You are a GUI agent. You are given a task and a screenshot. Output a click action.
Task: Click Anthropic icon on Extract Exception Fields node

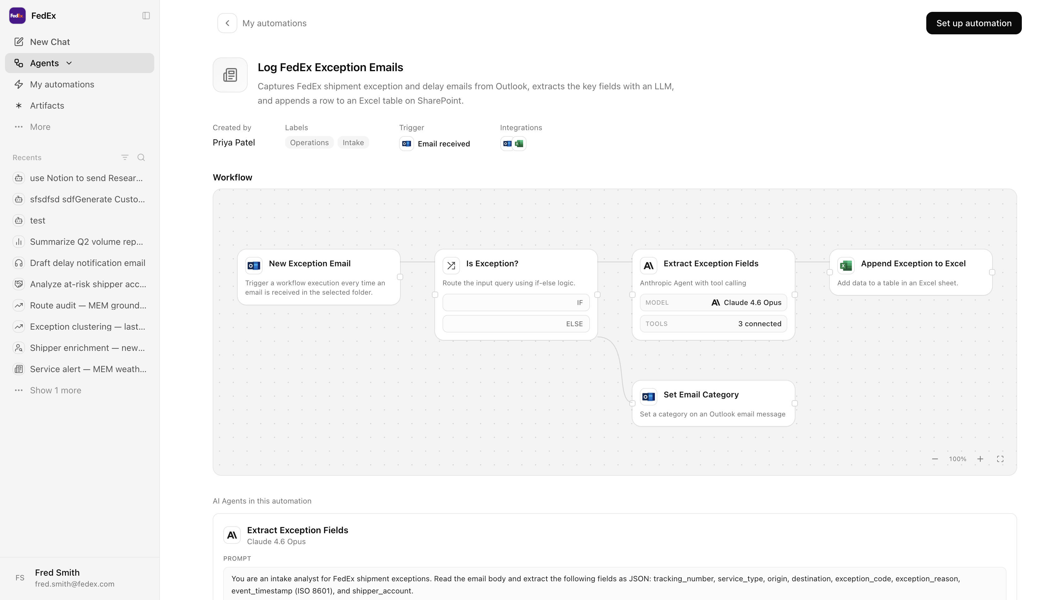click(x=648, y=266)
